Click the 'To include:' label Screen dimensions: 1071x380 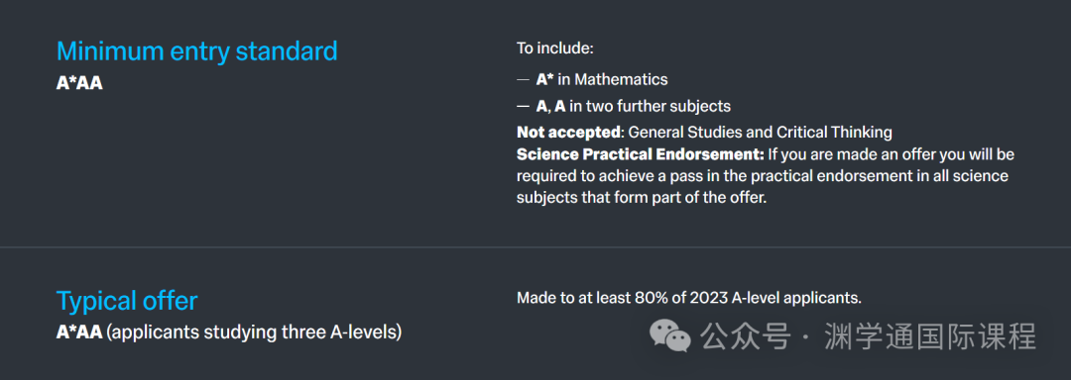[x=555, y=49]
